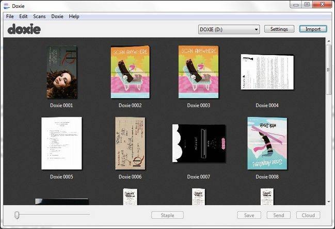Click the scrollbar down arrow
The image size is (335, 229).
(329, 202)
